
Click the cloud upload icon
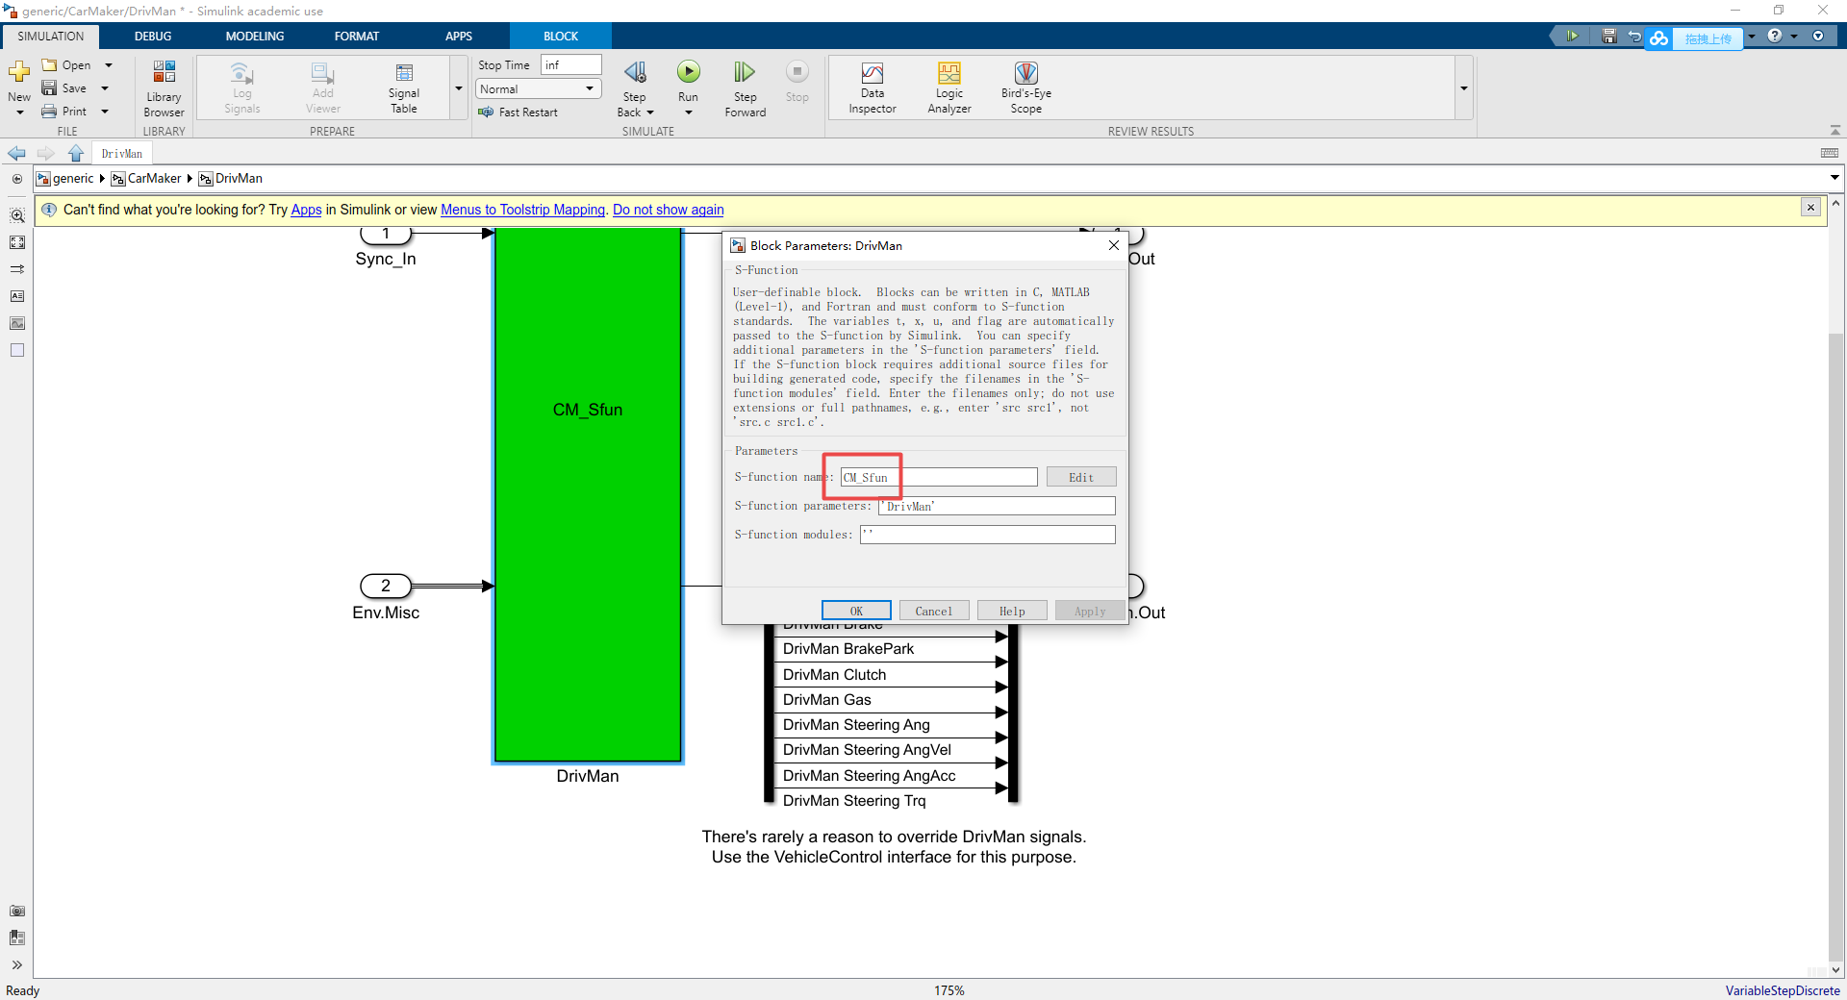point(1658,38)
